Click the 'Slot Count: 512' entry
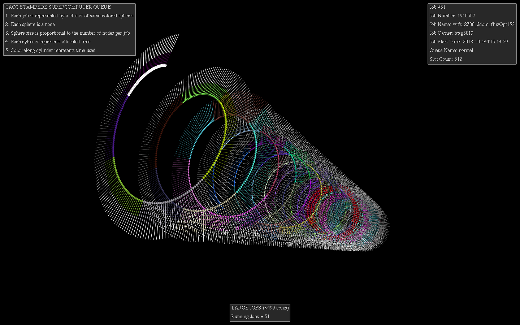Image resolution: width=520 pixels, height=325 pixels. pos(446,59)
